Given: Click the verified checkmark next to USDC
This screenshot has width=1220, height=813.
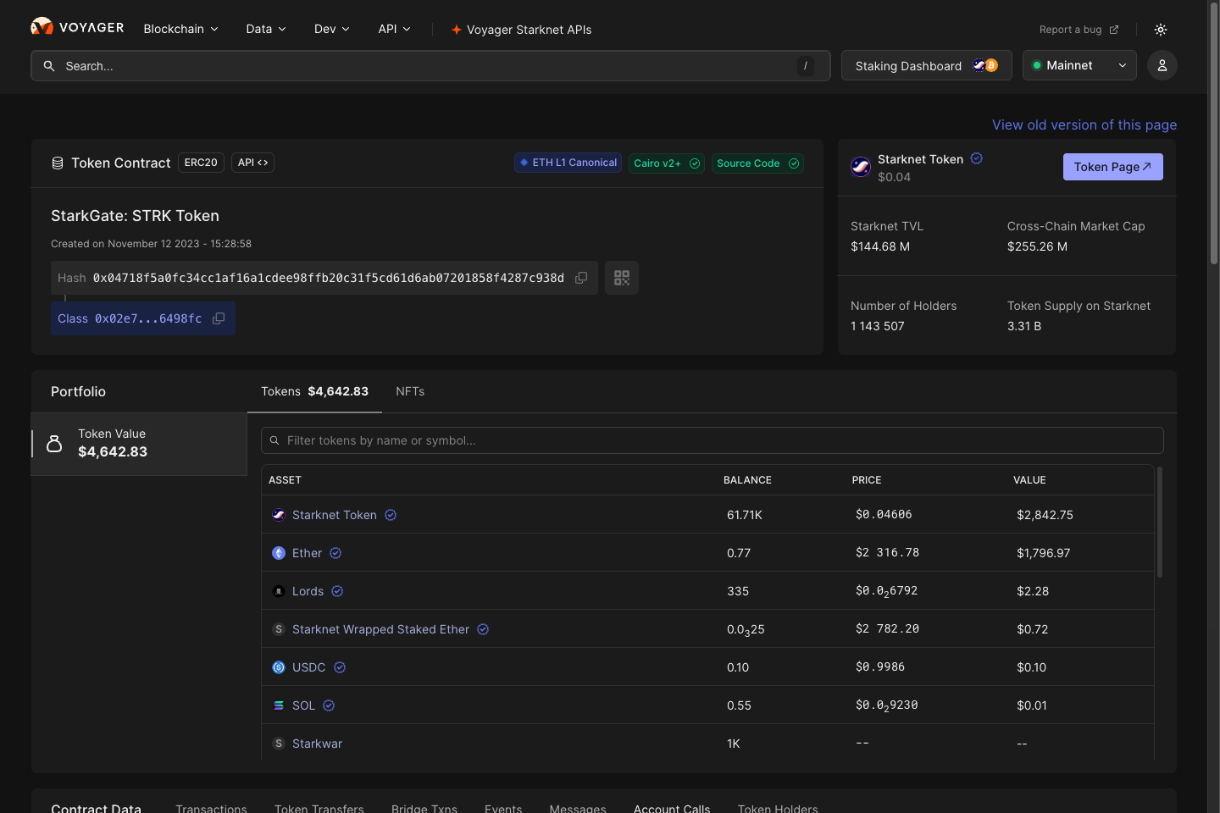Looking at the screenshot, I should pyautogui.click(x=340, y=667).
